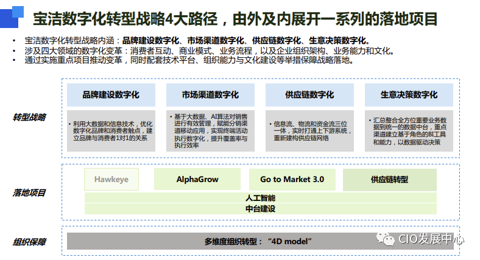Image resolution: width=480 pixels, height=260 pixels.
Task: Click the 多维度组织转型 4D model bar
Action: click(260, 241)
